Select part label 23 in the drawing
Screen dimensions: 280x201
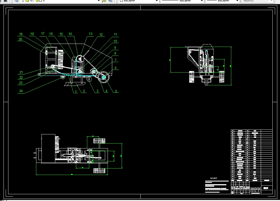[x=21, y=83]
